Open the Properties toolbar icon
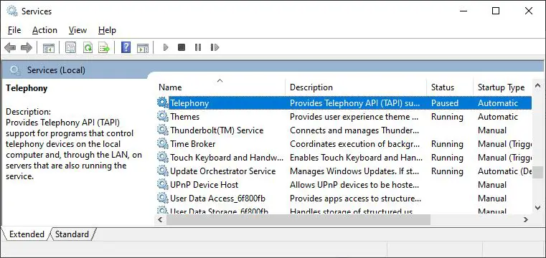546x258 pixels. [71, 47]
